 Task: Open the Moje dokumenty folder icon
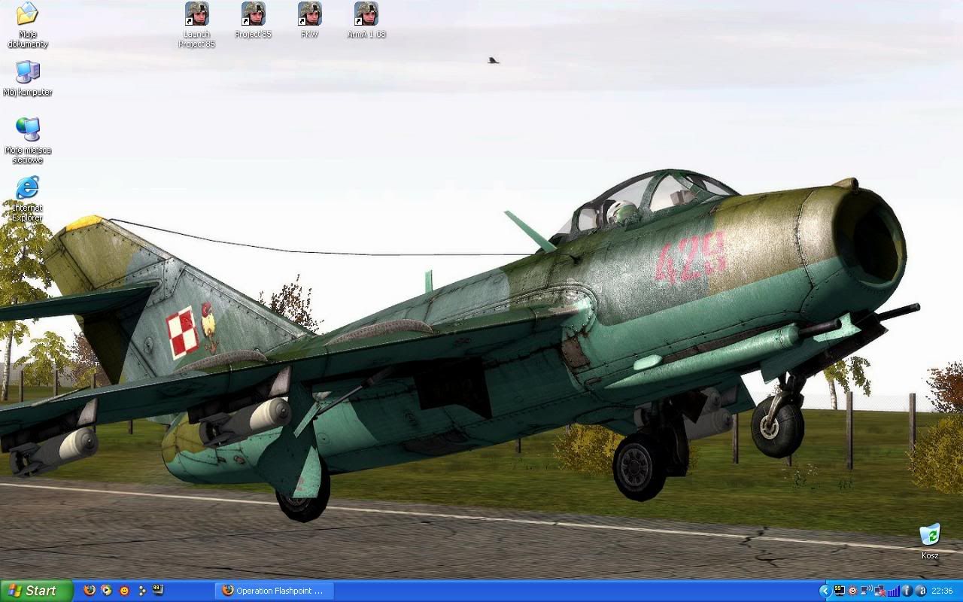[x=28, y=25]
